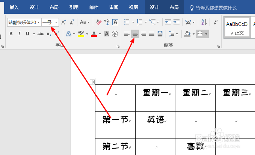The height and width of the screenshot is (155, 255).
Task: Open the Aa change case menu
Action: click(84, 22)
